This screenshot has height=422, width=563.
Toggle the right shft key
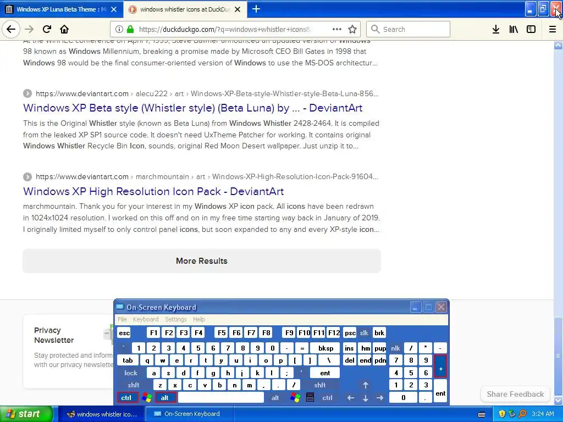click(x=319, y=385)
